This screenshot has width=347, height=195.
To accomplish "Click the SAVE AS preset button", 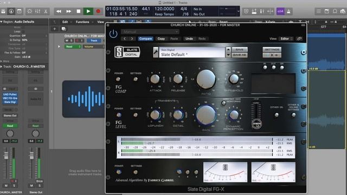I will coord(240,55).
